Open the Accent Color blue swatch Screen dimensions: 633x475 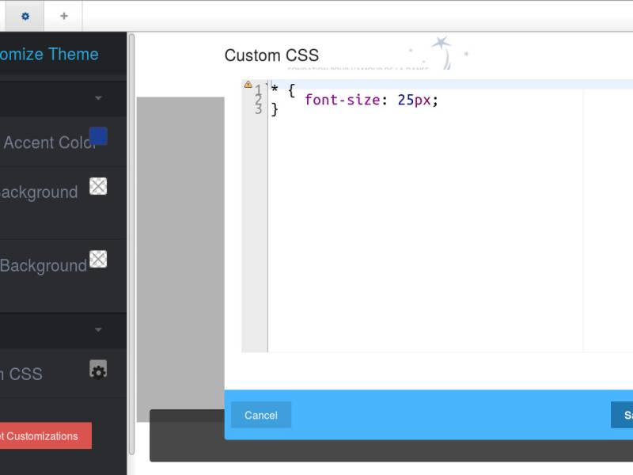click(x=98, y=135)
